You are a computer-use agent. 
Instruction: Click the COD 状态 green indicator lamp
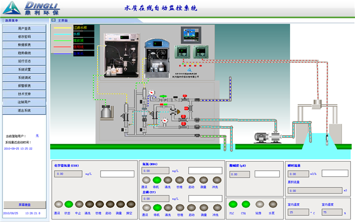pos(68,205)
